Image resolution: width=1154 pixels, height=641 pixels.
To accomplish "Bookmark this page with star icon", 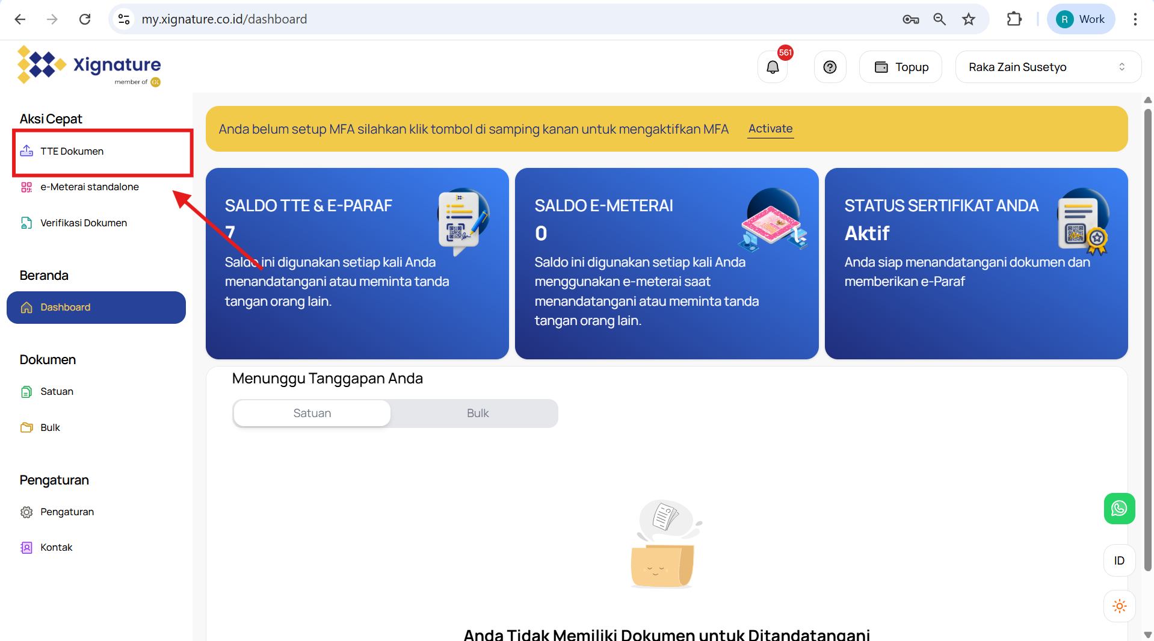I will (968, 19).
